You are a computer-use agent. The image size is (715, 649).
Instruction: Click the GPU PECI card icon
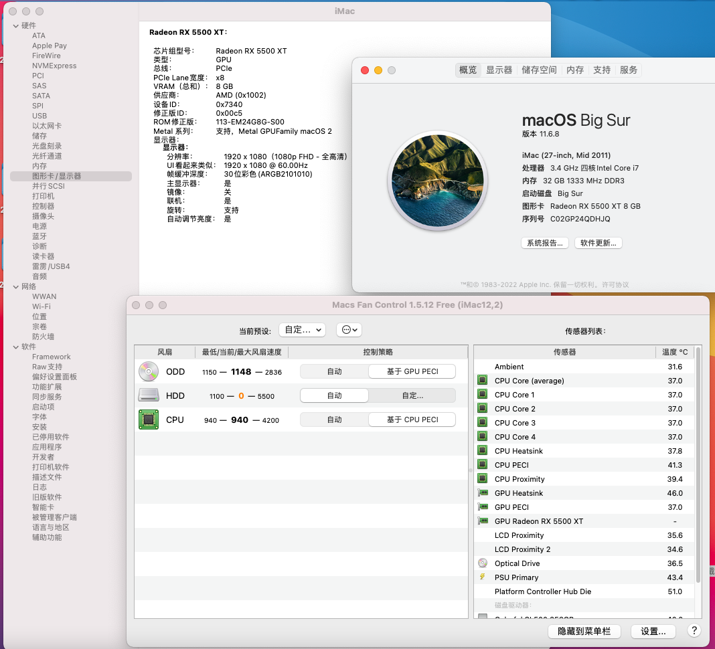483,506
